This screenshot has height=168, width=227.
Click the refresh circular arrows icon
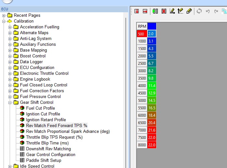(199, 11)
